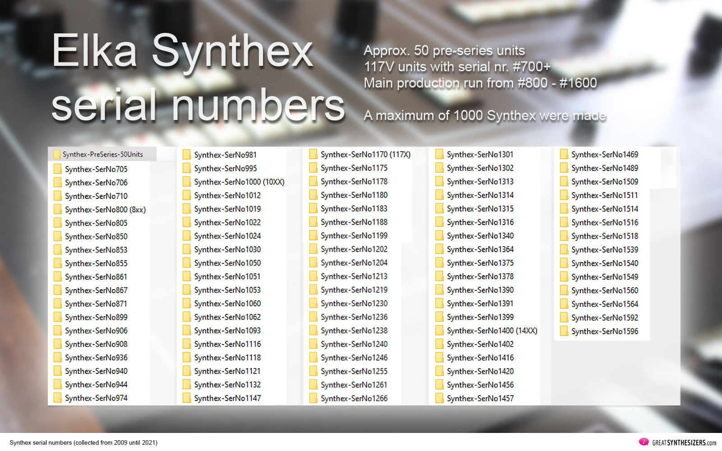722x451 pixels.
Task: Click folder icon beside Synthex-SerNo1000 (10XX)
Action: [x=186, y=182]
